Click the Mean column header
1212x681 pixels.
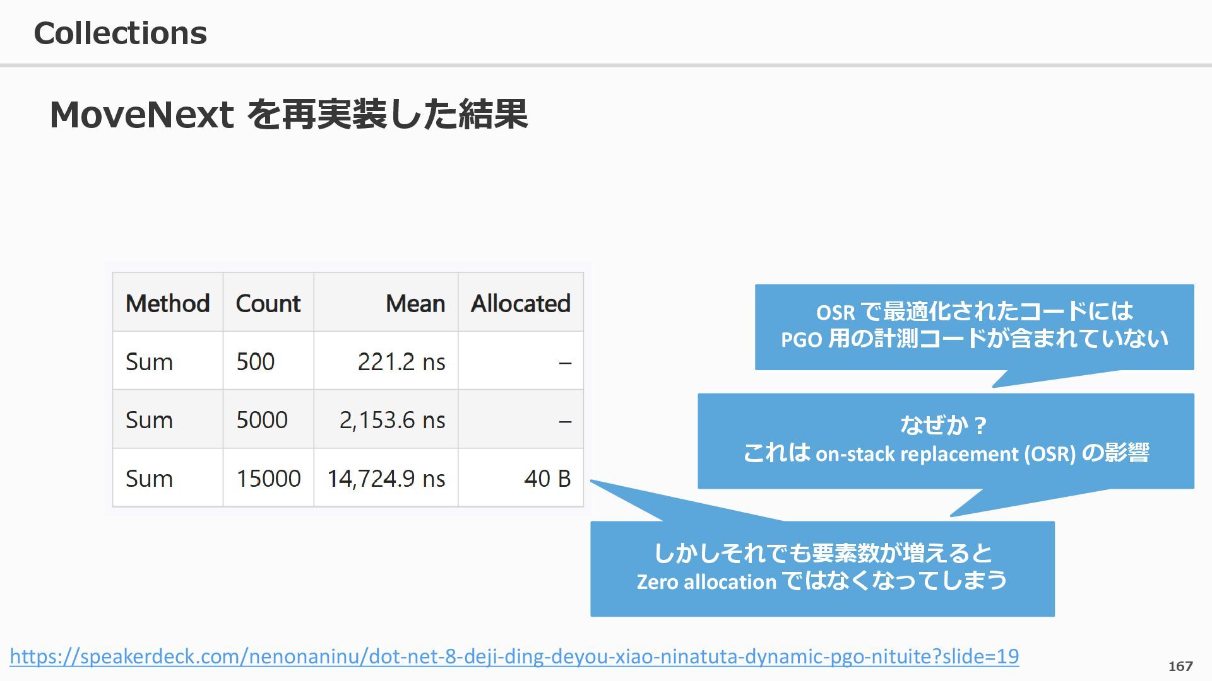point(415,303)
